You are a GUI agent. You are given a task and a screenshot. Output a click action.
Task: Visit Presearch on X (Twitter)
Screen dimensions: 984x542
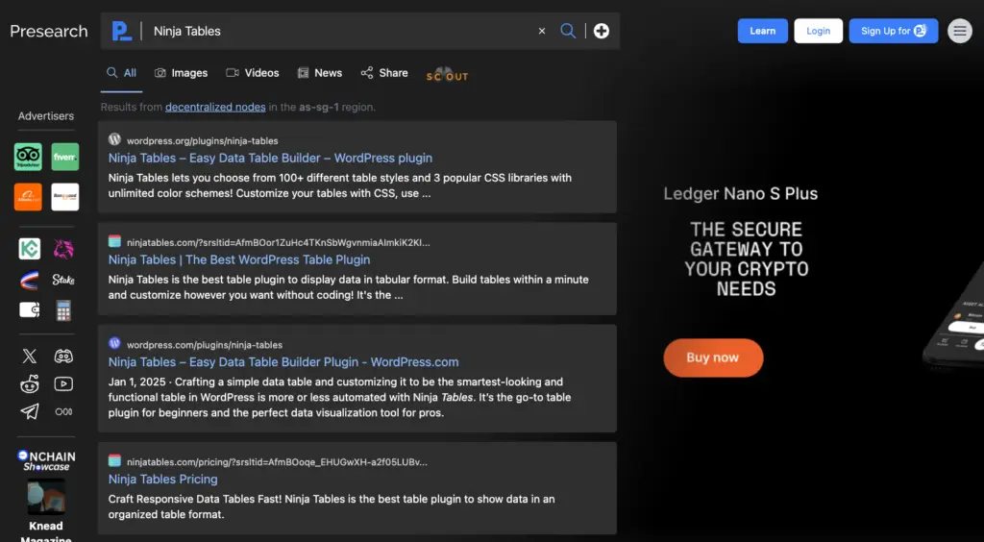[x=30, y=357]
